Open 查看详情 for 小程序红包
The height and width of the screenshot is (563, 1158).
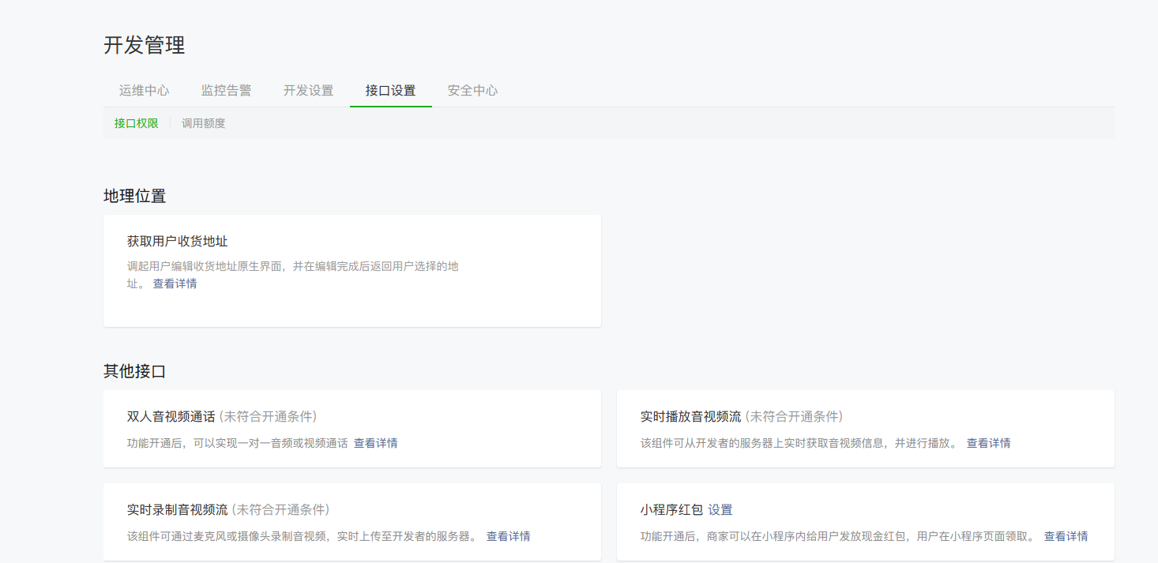click(x=1066, y=536)
